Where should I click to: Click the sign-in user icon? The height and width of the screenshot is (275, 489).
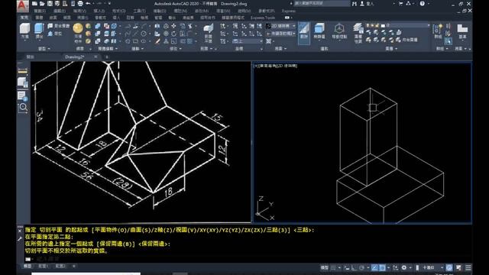point(362,4)
